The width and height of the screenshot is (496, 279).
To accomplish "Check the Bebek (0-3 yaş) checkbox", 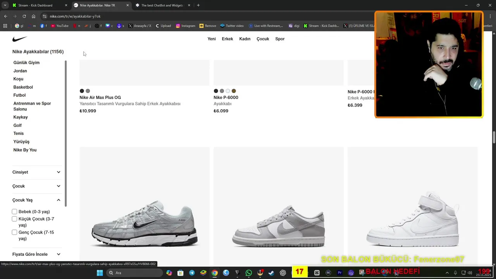I will click(14, 212).
